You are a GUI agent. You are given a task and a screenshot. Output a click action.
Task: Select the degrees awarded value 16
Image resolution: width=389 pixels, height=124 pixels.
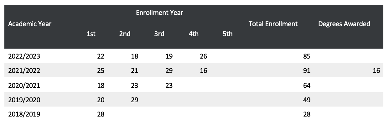[376, 71]
